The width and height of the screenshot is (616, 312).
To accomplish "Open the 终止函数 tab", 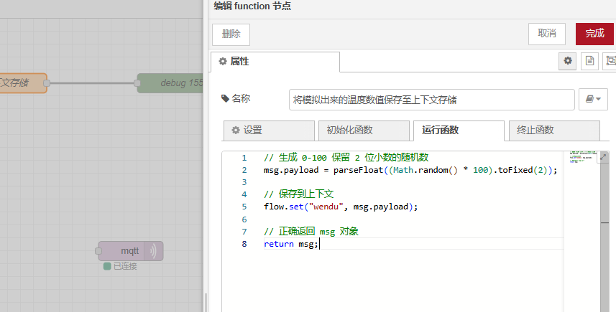I will pyautogui.click(x=553, y=131).
